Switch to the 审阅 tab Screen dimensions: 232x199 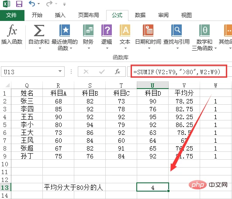tap(163, 15)
